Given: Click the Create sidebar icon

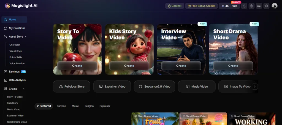Looking at the screenshot, I should point(6,89).
